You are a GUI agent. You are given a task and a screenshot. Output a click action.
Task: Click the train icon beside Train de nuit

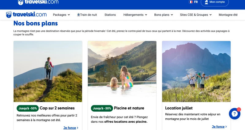point(78,15)
